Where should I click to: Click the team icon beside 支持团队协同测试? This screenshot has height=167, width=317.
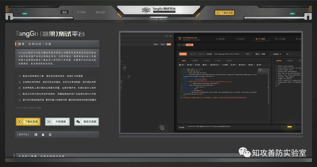click(x=20, y=82)
